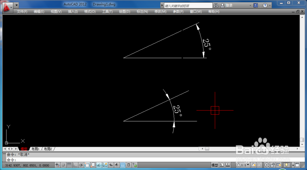Open the Exchange info icon
307x170 pixels.
click(256, 6)
